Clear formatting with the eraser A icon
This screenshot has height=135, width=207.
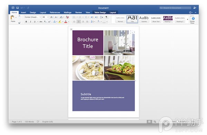(x=67, y=17)
